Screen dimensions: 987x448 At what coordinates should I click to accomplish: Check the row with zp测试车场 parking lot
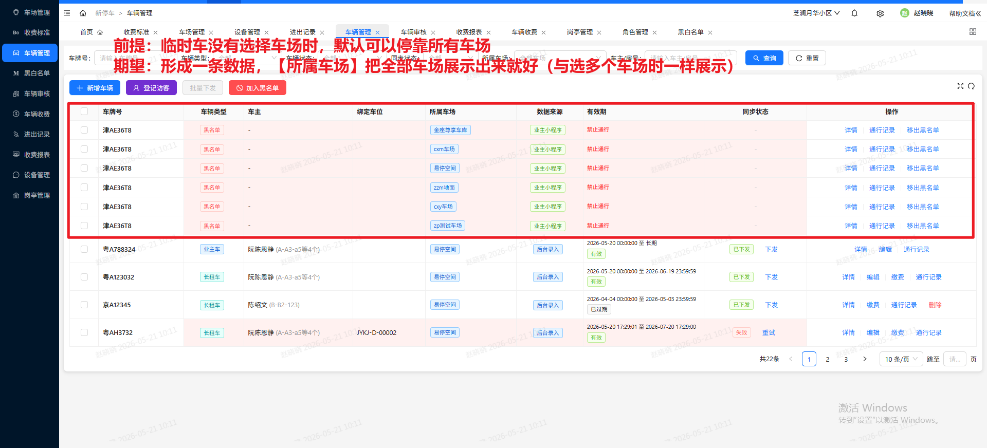pyautogui.click(x=84, y=226)
